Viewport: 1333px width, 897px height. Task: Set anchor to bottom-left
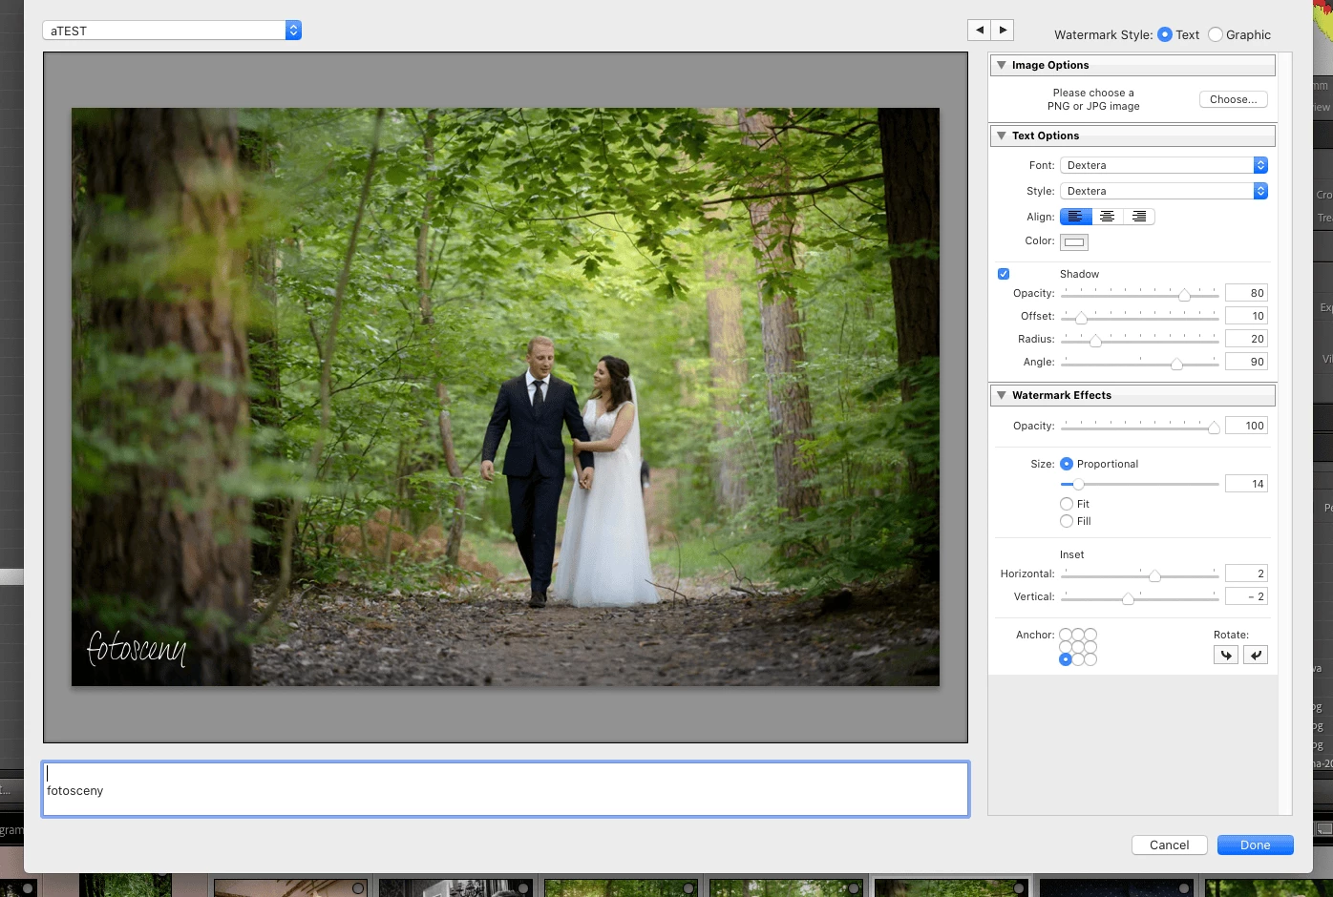[1066, 659]
